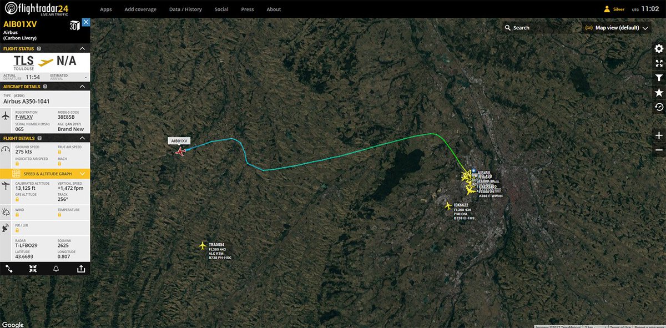Collapse the Aircraft Details section
The image size is (666, 328).
coord(83,87)
